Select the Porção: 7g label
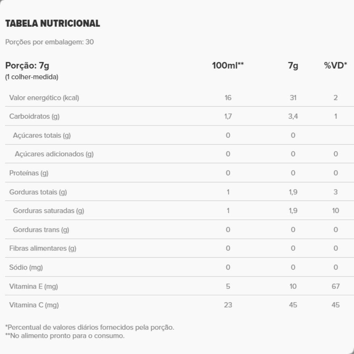 [27, 65]
